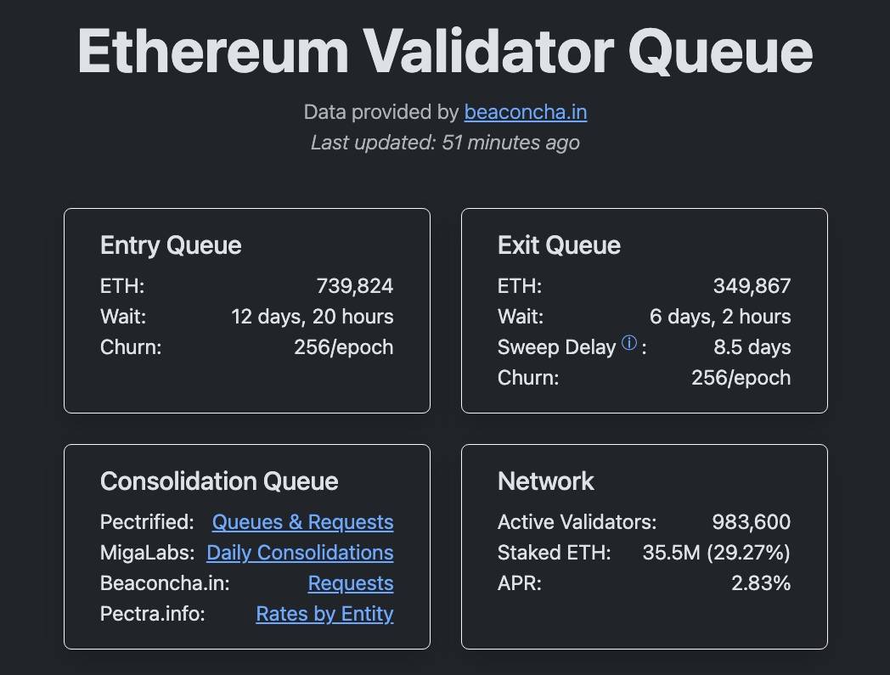Click the Sweep Delay value 8.5 days
Image resolution: width=890 pixels, height=675 pixels.
[752, 347]
